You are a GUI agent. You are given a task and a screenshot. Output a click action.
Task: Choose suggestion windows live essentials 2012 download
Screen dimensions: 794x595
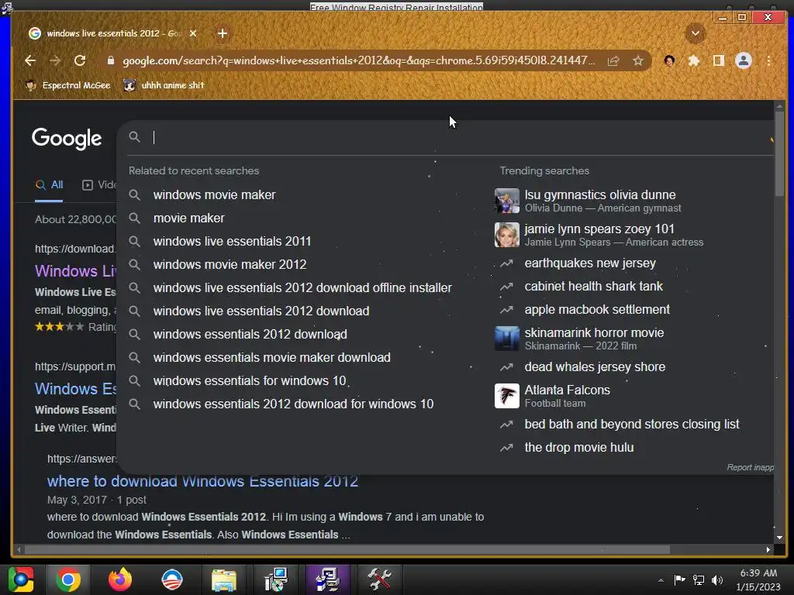261,311
